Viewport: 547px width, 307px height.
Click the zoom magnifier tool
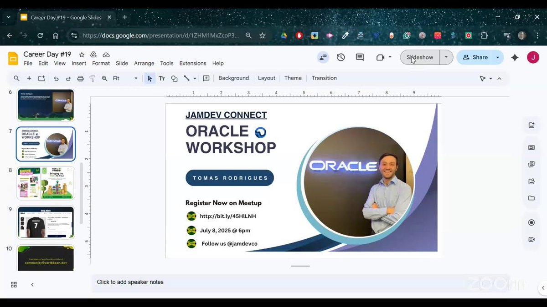[x=104, y=78]
